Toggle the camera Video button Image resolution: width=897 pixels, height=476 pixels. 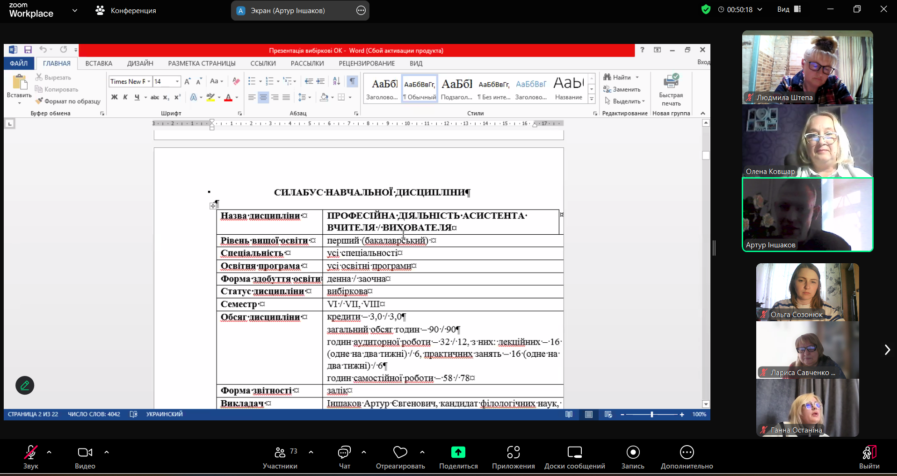[x=85, y=452]
